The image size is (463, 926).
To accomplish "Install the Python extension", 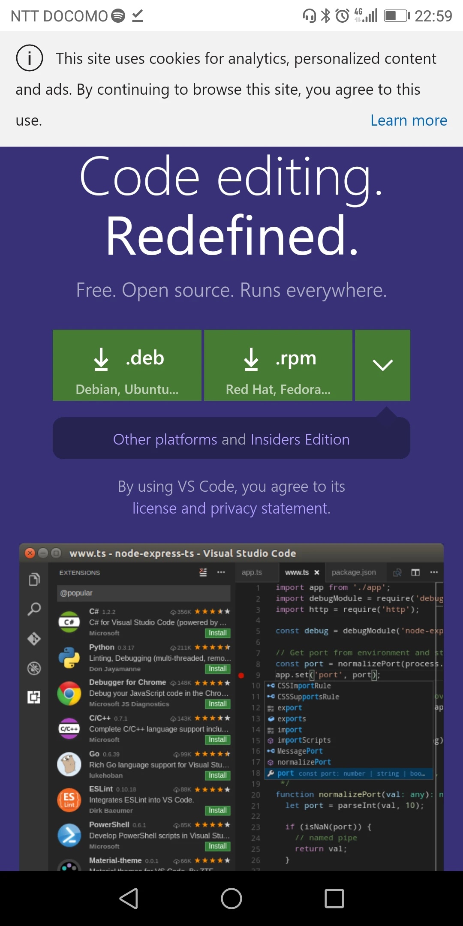I will pos(218,668).
